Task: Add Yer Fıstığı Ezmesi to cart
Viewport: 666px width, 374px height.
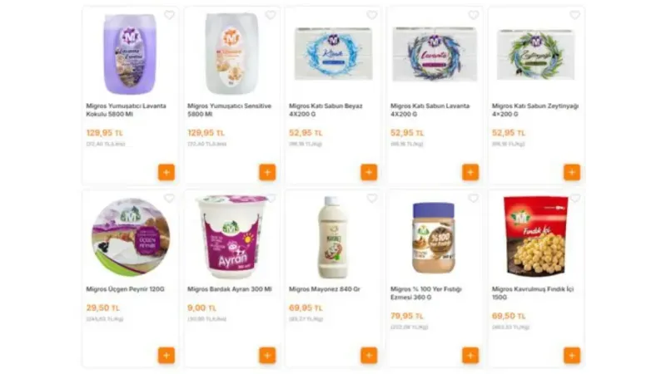Action: point(470,355)
